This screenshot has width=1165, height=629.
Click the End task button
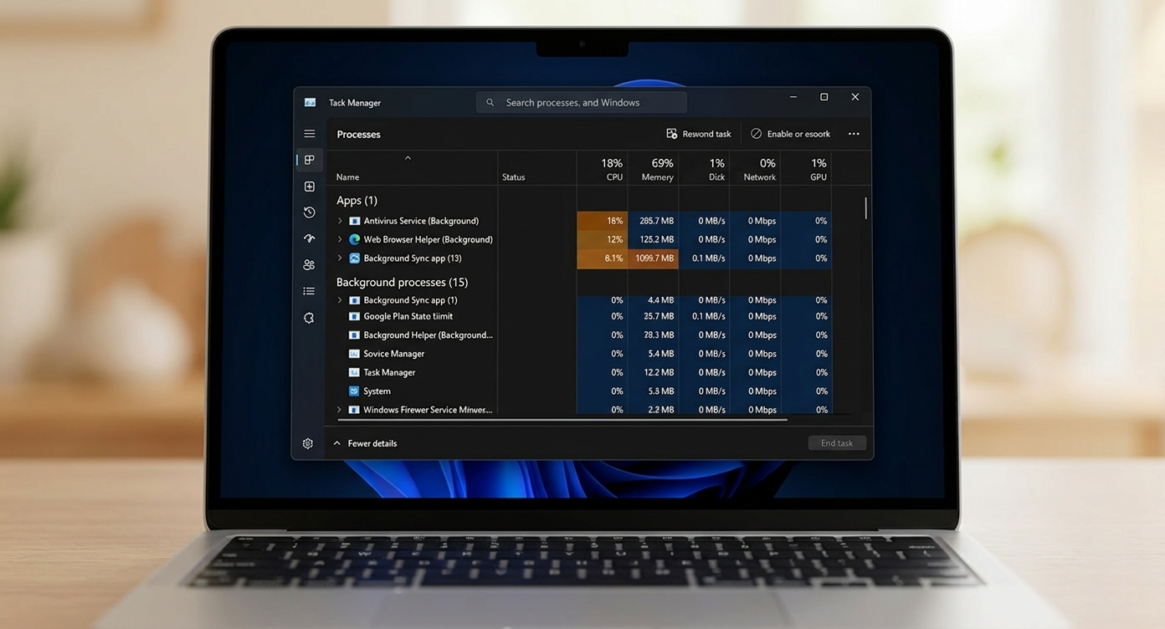tap(836, 443)
